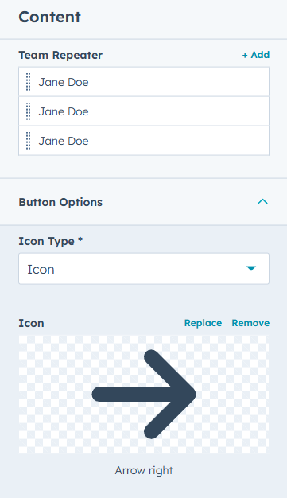The height and width of the screenshot is (498, 287).
Task: Click the drag handle of the first Jane Doe row
Action: pyautogui.click(x=29, y=82)
